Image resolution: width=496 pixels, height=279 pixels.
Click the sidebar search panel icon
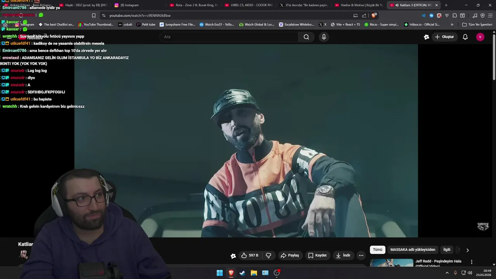pyautogui.click(x=462, y=15)
